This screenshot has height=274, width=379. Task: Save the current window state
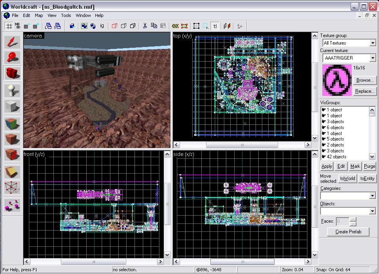tap(57, 26)
